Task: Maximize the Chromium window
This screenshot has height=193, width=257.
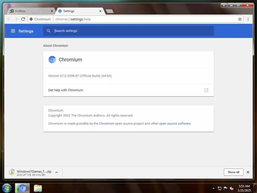Action: coord(238,5)
